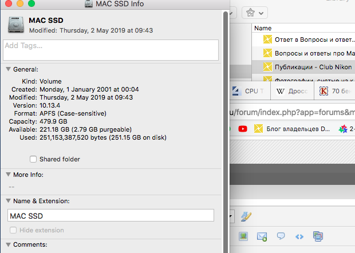This screenshot has width=355, height=253.
Task: Close the MAC SSD Info window
Action: 9,3
